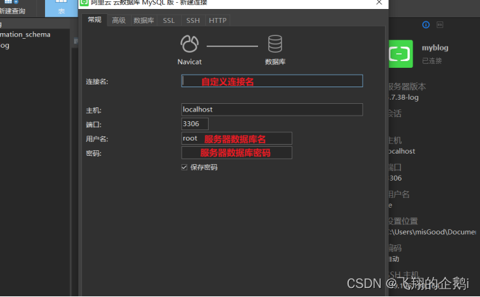
Task: Click the 已连接 status text
Action: 432,61
